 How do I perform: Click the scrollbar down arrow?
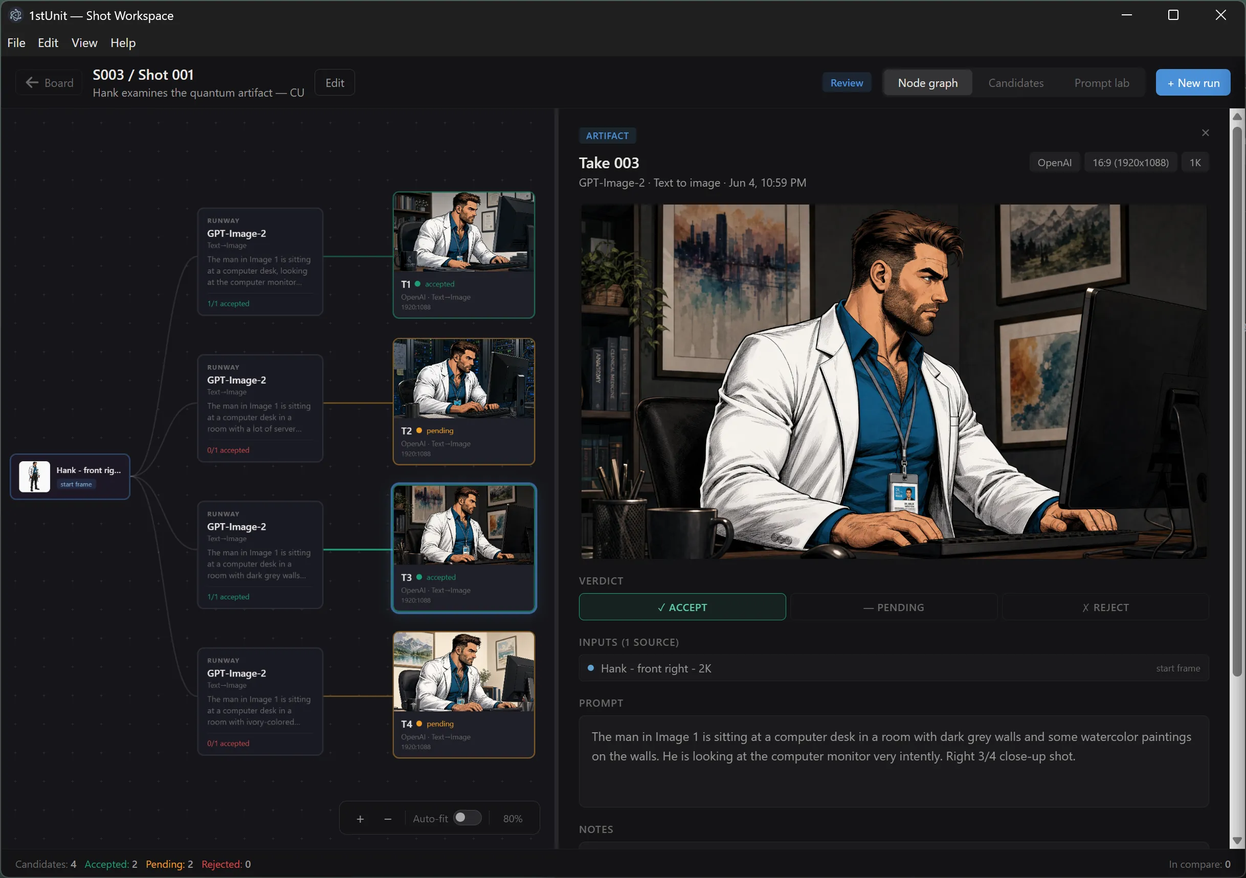pos(1237,841)
